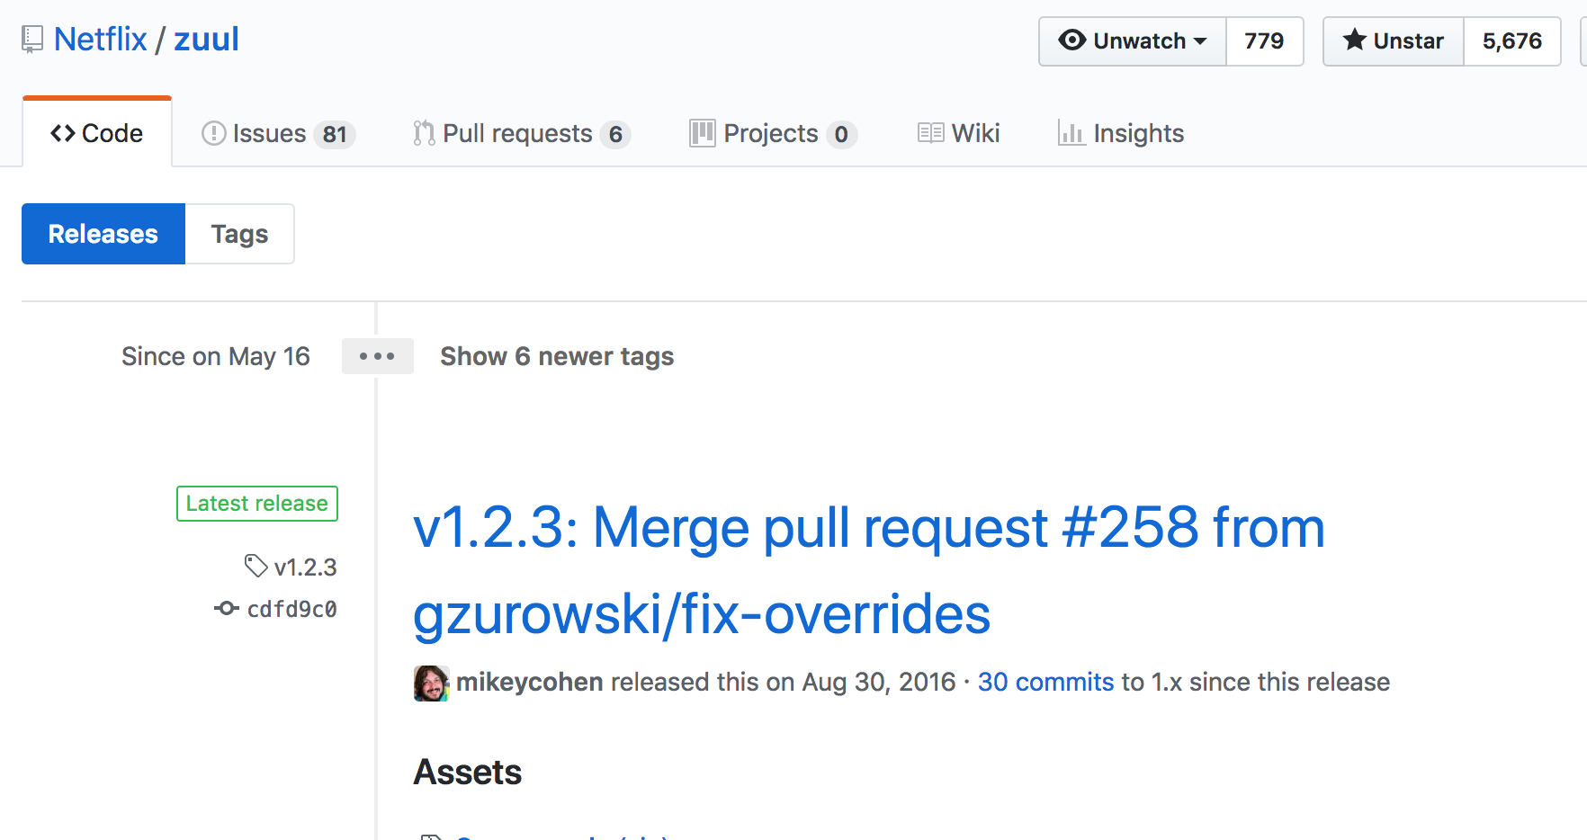
Task: Open the v1.2.3 release title link
Action: pos(869,570)
